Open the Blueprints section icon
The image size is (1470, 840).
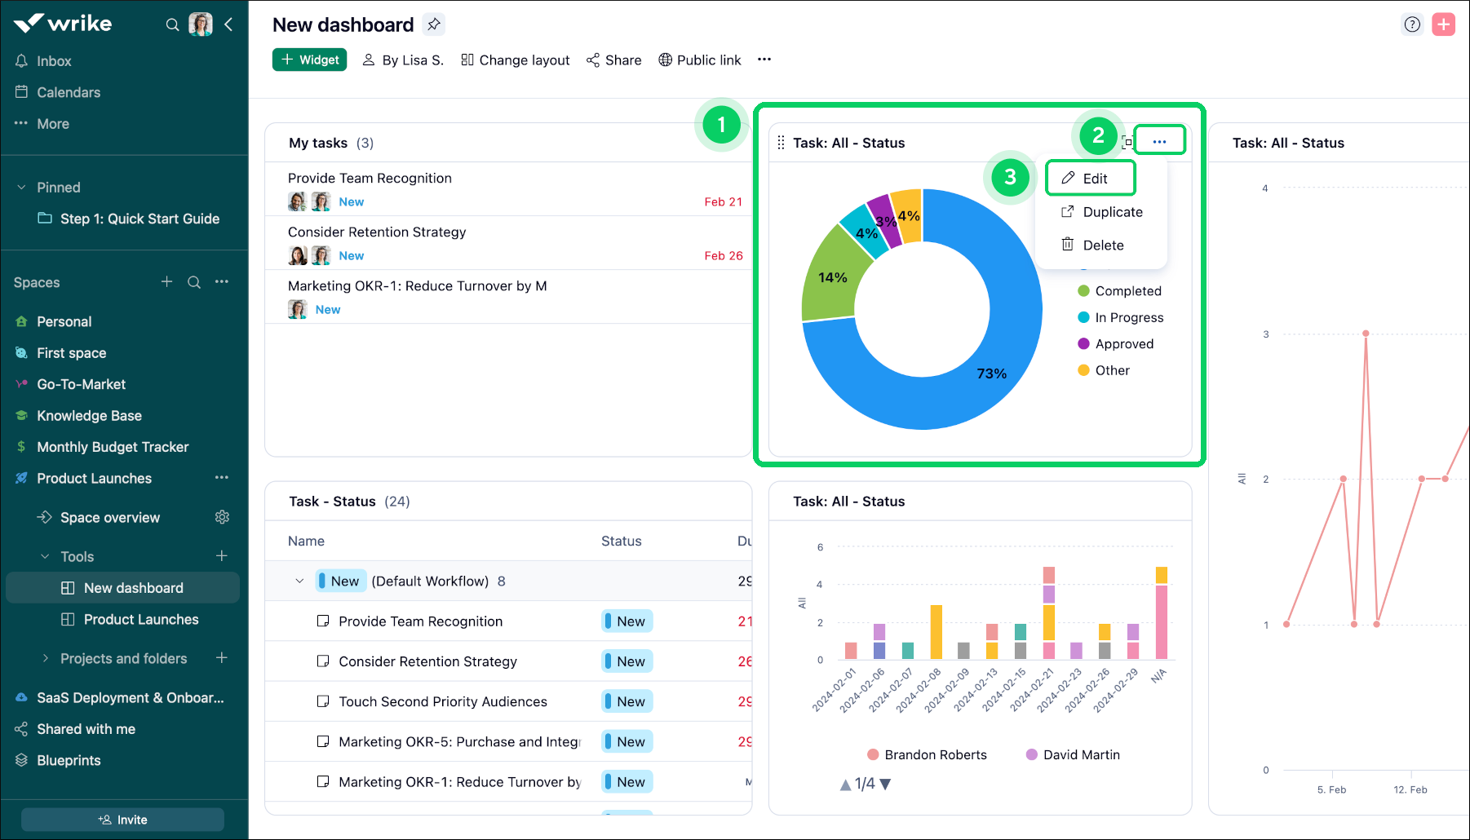(x=22, y=759)
